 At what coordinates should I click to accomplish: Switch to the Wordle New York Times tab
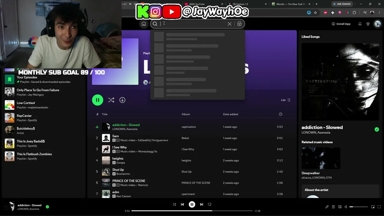pos(290,4)
